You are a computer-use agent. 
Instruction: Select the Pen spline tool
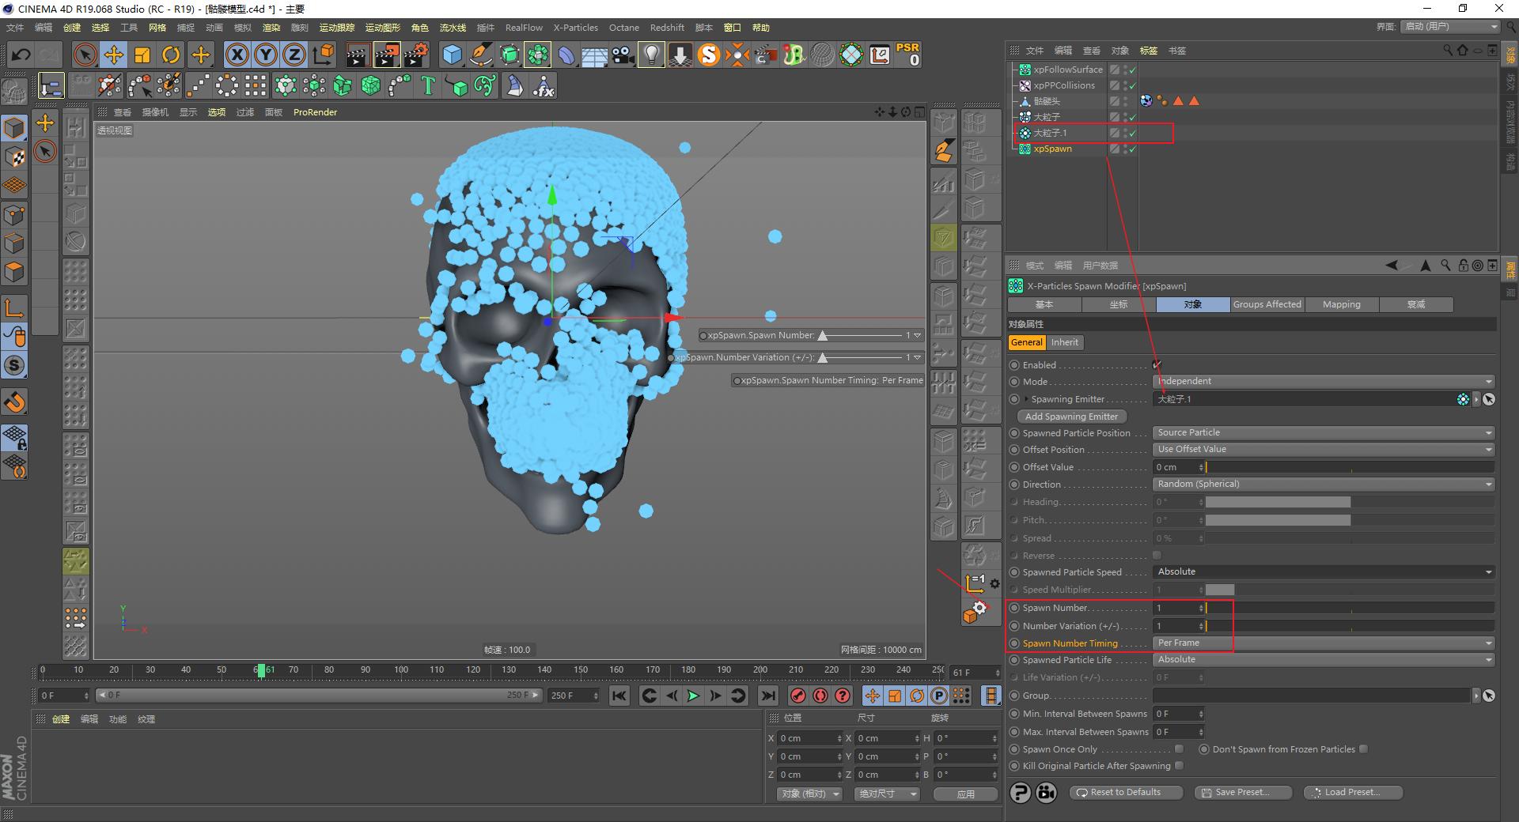coord(480,55)
